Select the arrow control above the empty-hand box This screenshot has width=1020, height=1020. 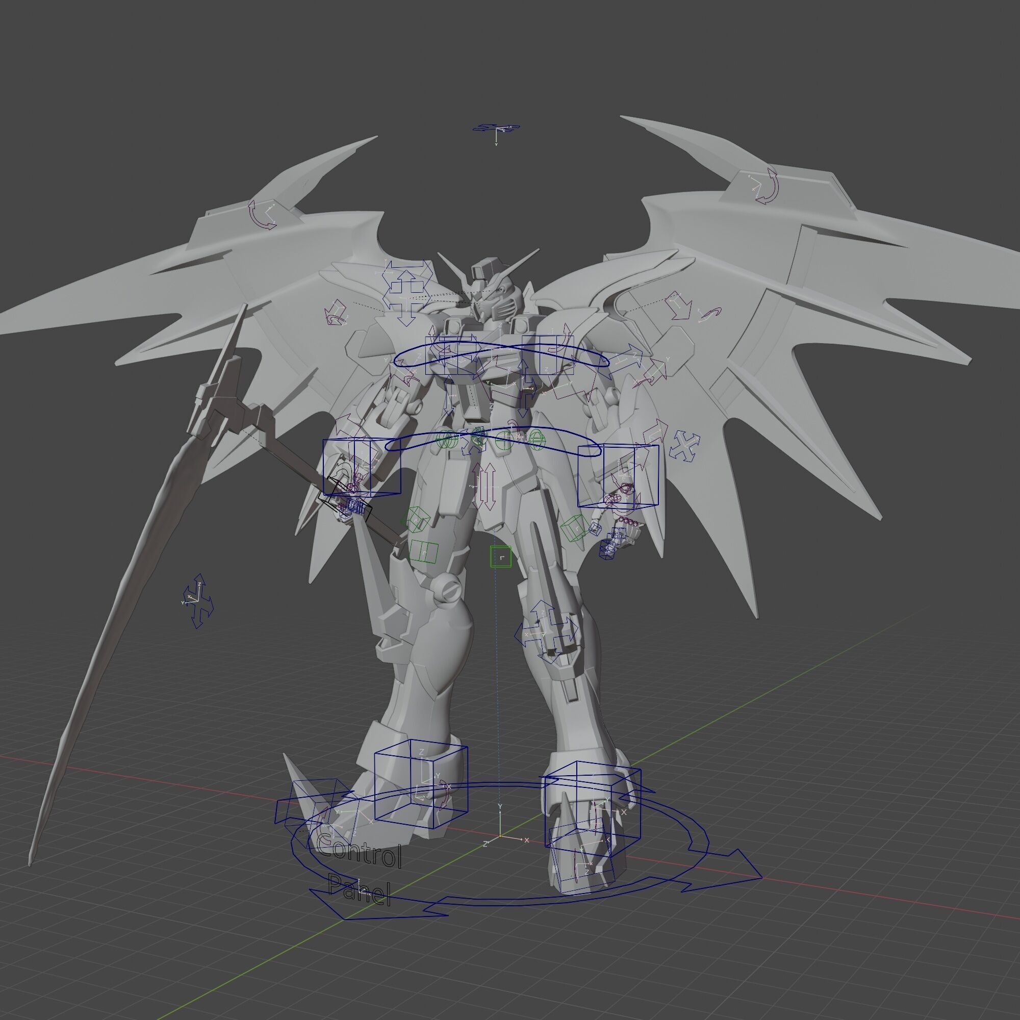pyautogui.click(x=655, y=430)
